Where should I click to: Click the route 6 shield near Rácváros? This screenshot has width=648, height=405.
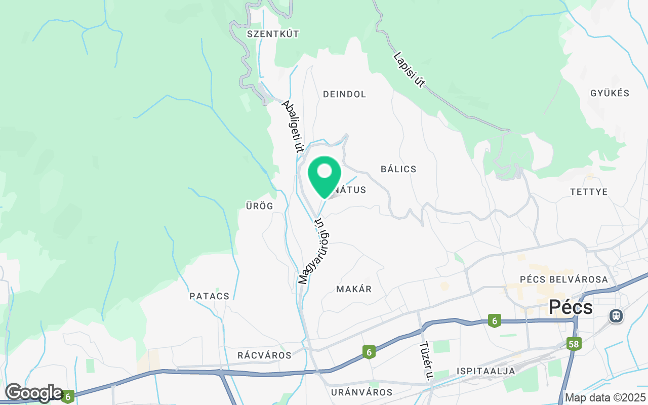[x=369, y=352]
